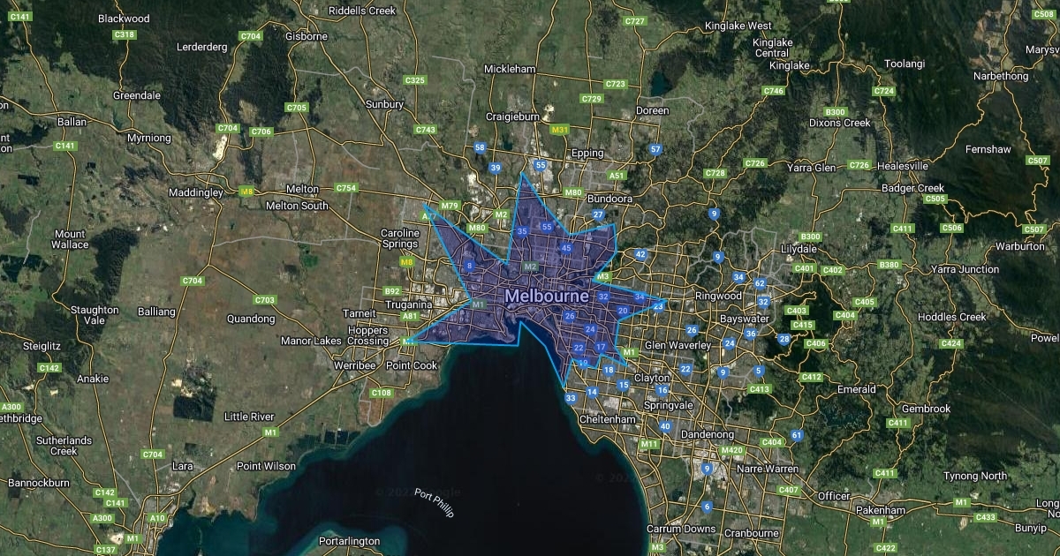Click the A51 route shield
1060x556 pixels.
617,176
